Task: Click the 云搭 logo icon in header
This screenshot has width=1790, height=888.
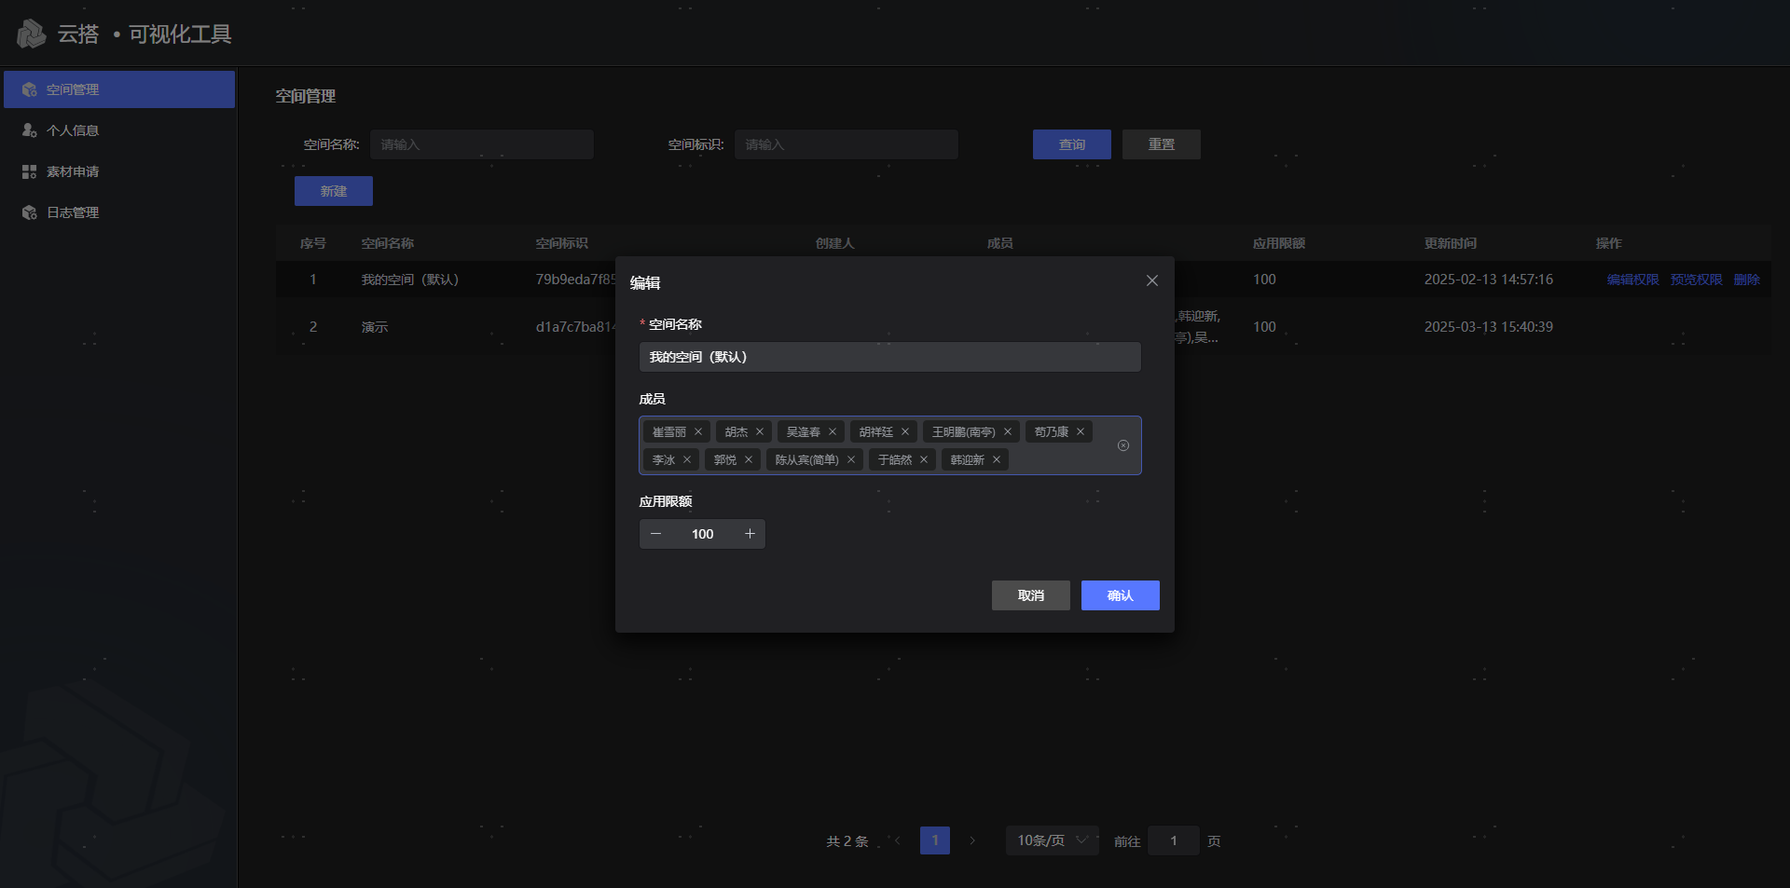Action: pyautogui.click(x=31, y=34)
